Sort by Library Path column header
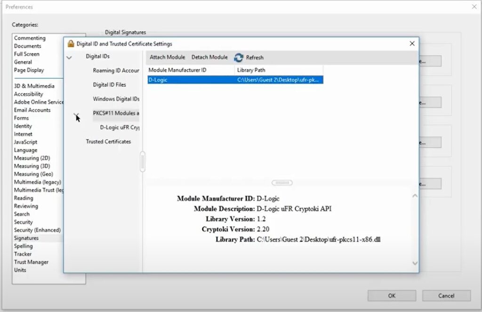The width and height of the screenshot is (482, 312). [279, 70]
